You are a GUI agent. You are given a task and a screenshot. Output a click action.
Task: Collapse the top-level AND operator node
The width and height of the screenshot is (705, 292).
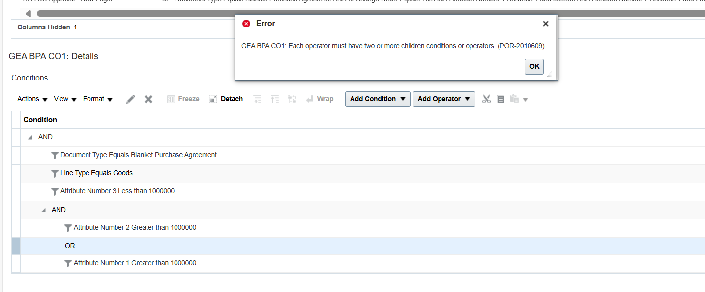coord(29,137)
